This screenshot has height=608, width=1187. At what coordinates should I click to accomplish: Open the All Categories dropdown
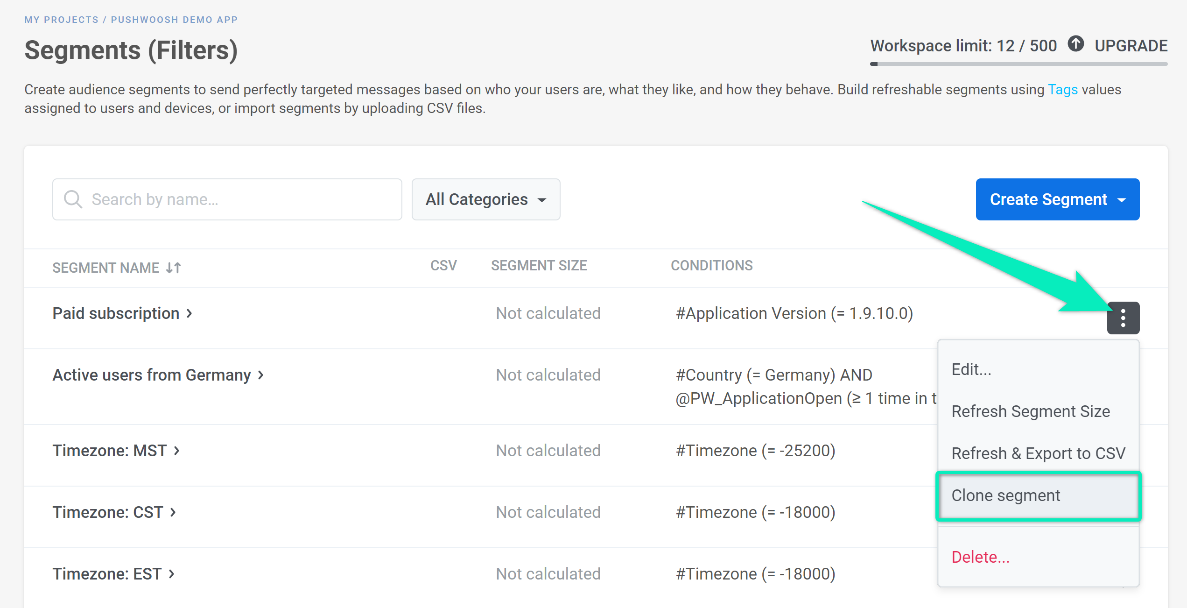(485, 199)
